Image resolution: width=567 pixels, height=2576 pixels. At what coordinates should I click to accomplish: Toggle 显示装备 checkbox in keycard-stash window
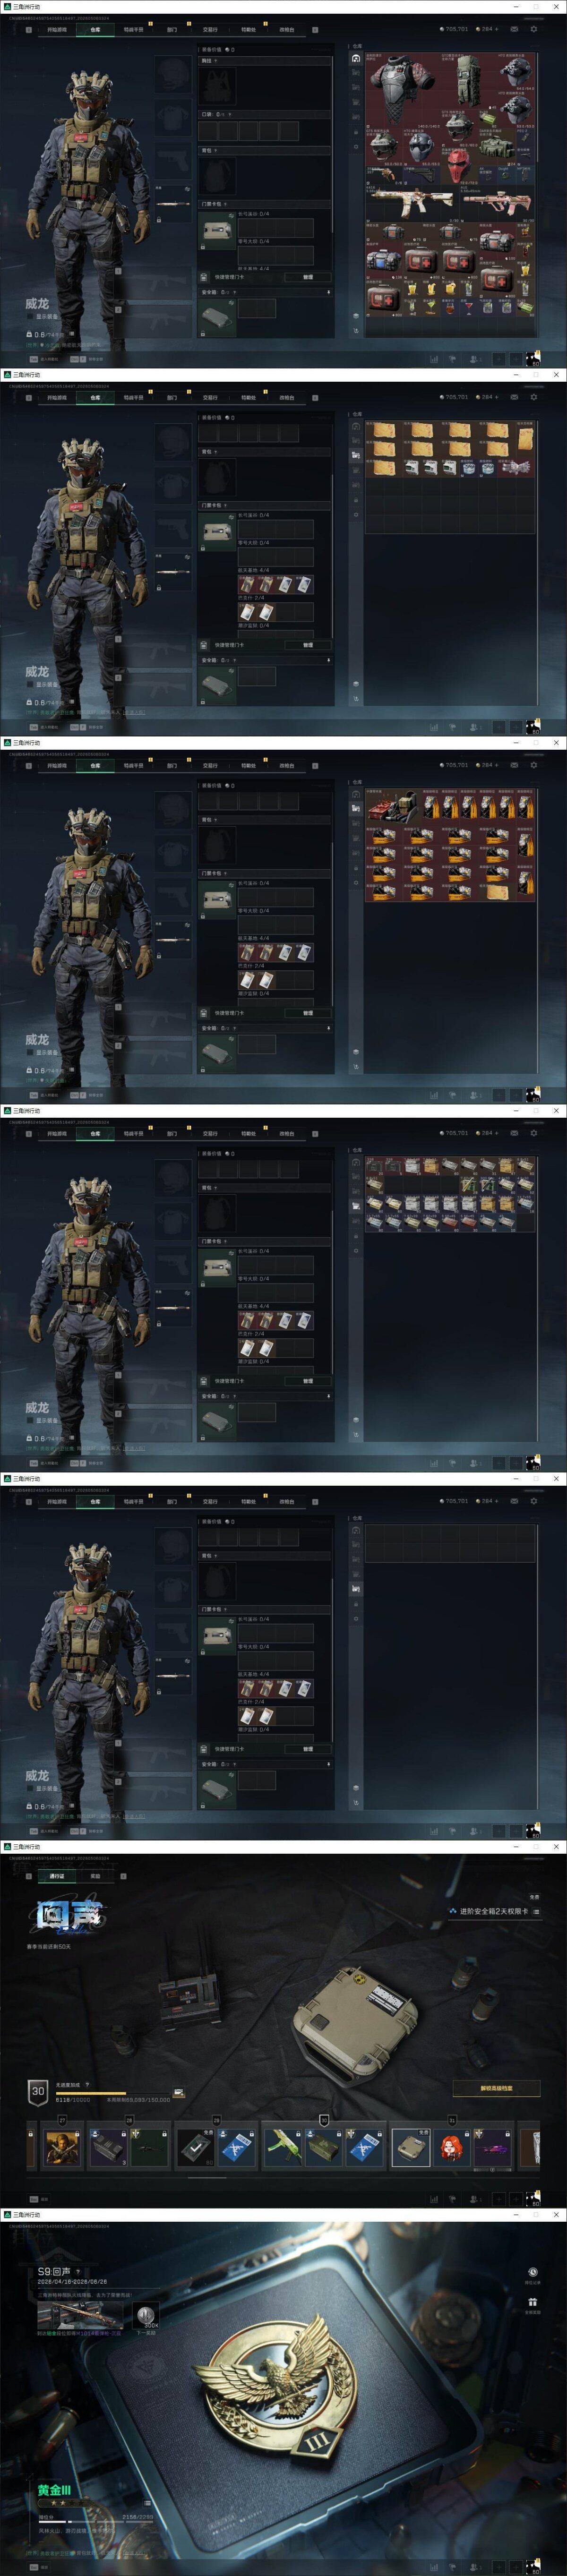(30, 684)
